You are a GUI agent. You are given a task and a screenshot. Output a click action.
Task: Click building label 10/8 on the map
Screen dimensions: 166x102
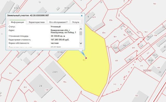click(150, 60)
